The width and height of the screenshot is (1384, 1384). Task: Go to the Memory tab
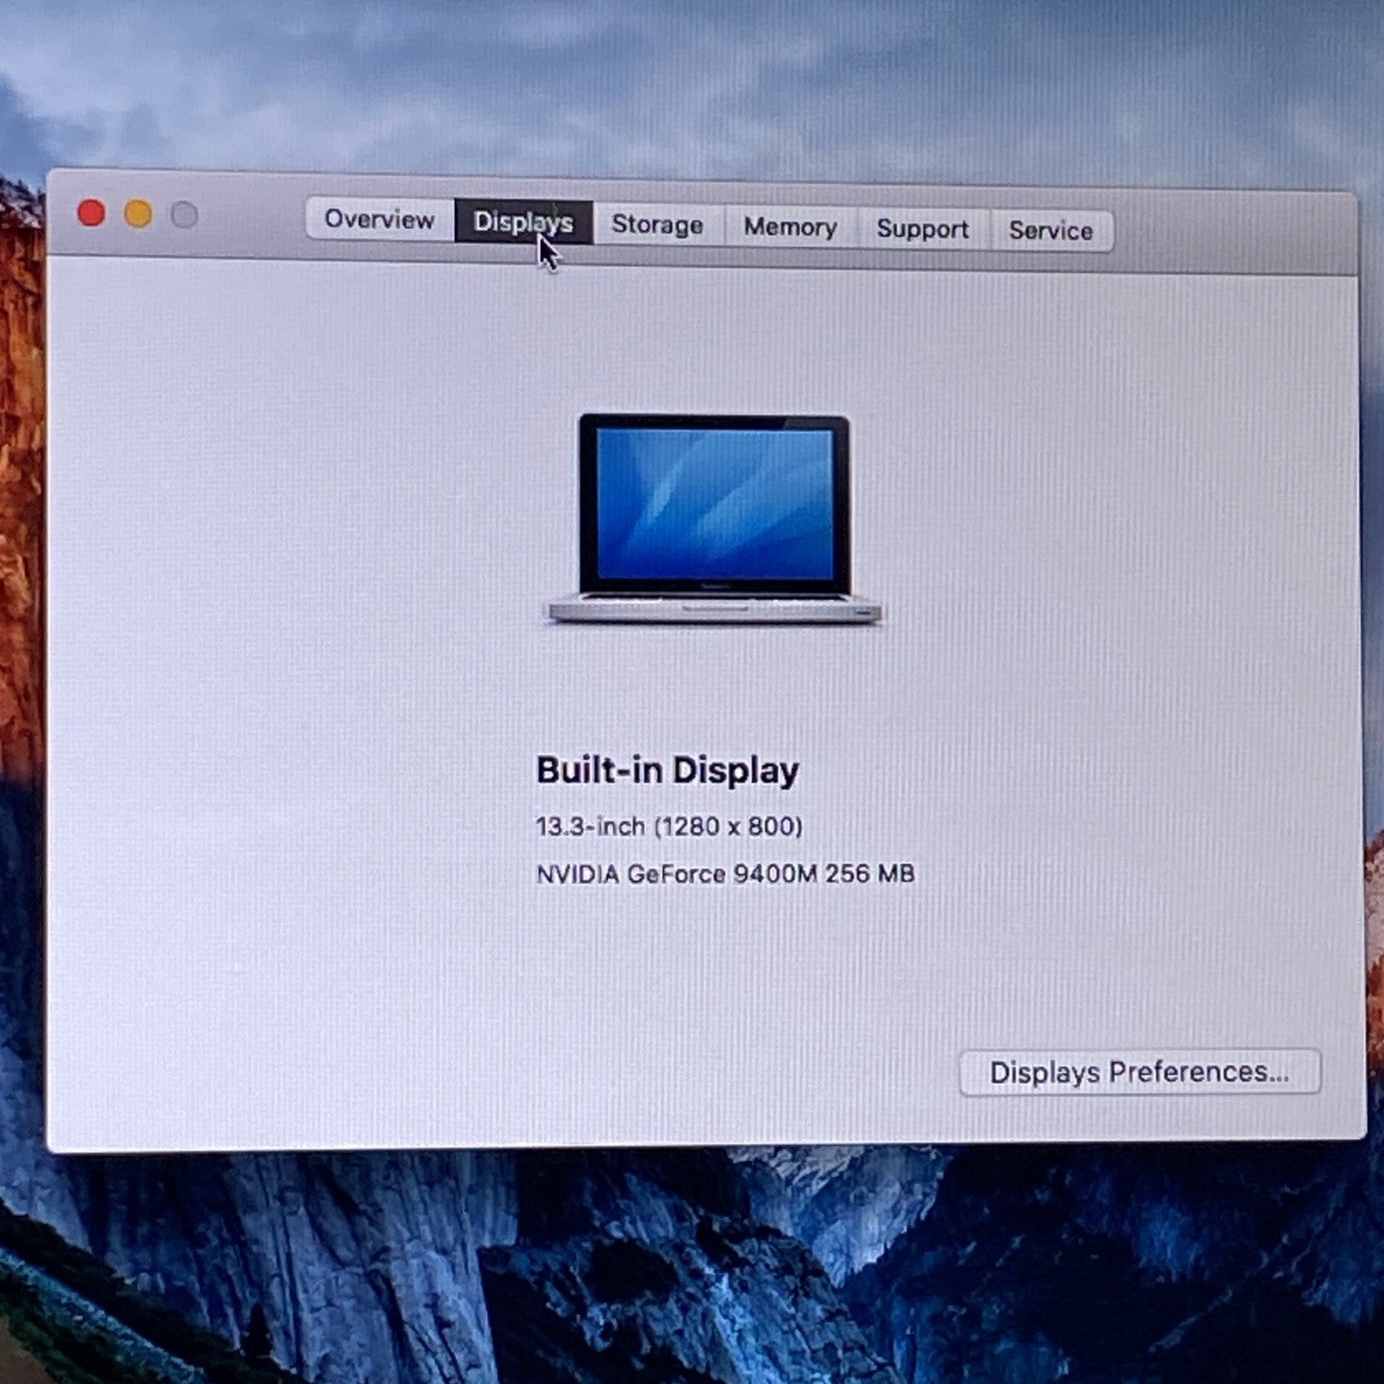pyautogui.click(x=790, y=227)
